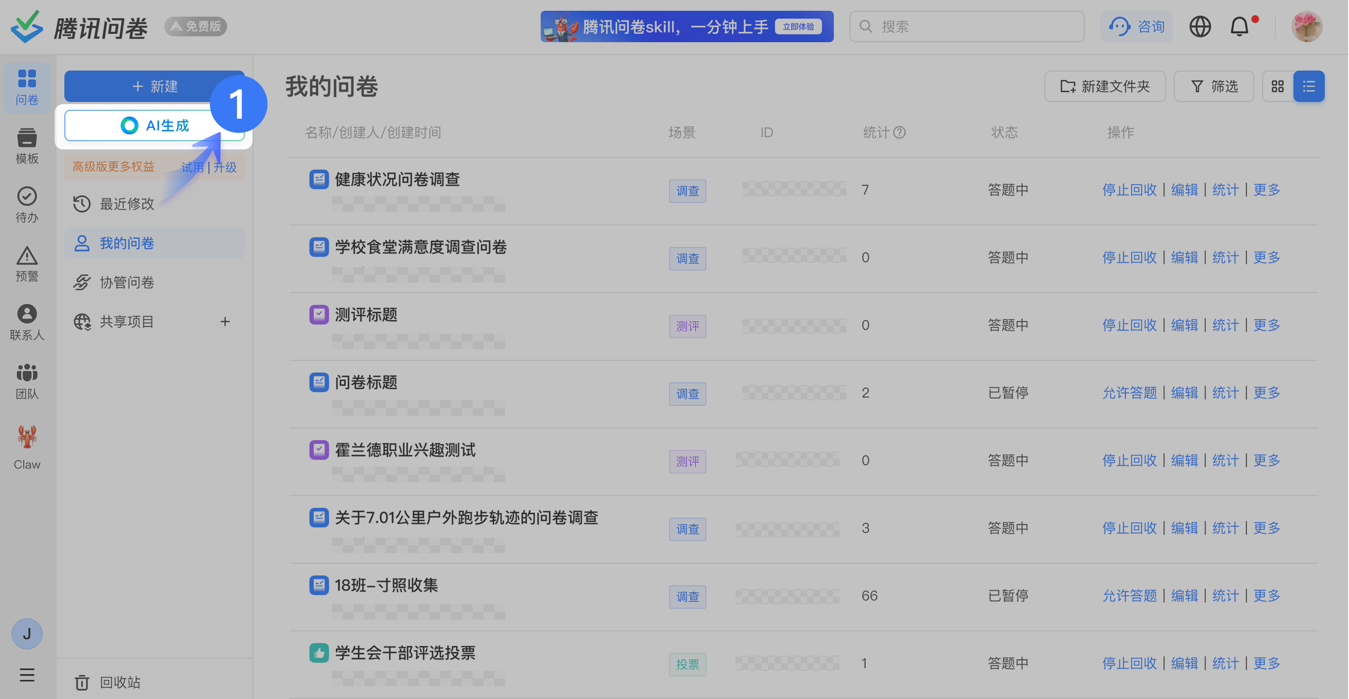Click the 新建文件夹 button

(1105, 87)
